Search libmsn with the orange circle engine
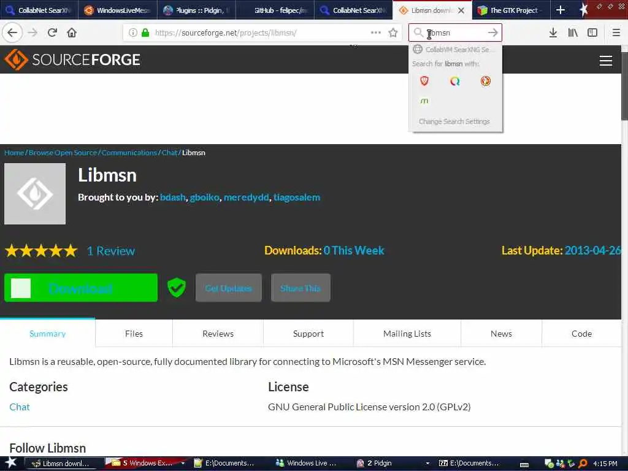 [486, 82]
